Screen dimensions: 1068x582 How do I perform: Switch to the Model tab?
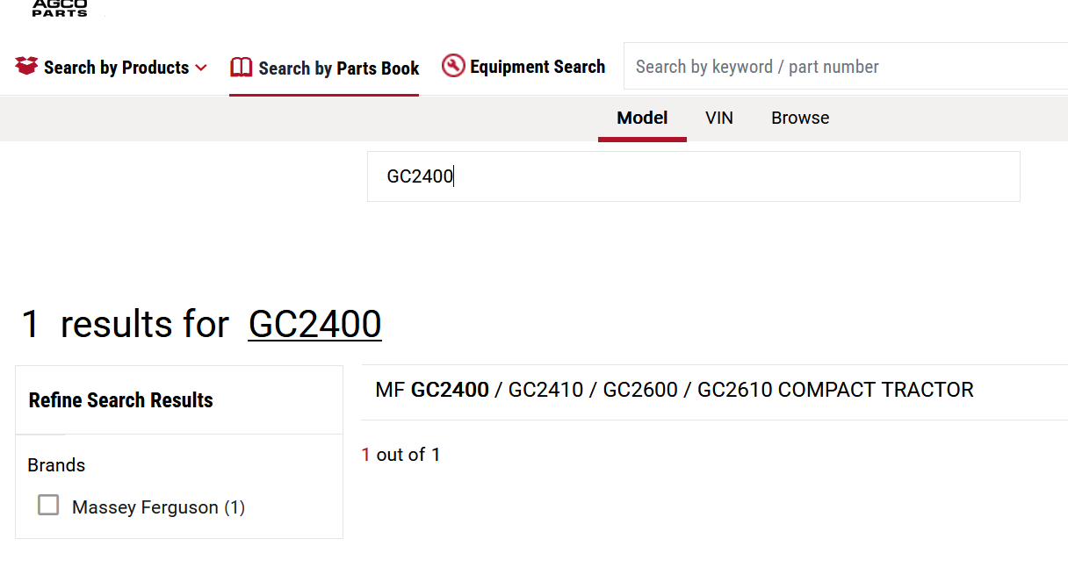click(642, 118)
